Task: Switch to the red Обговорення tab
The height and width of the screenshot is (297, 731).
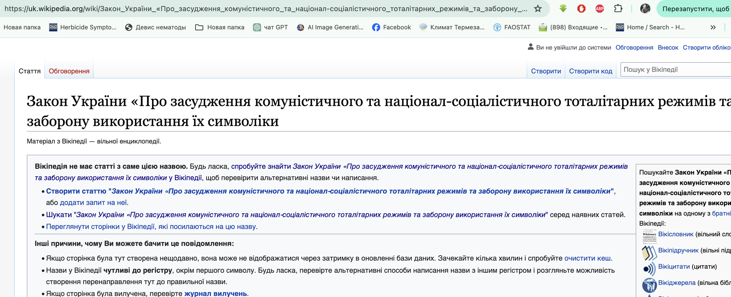Action: pyautogui.click(x=69, y=71)
